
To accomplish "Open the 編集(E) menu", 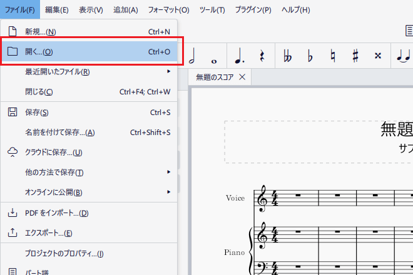I will (x=57, y=10).
